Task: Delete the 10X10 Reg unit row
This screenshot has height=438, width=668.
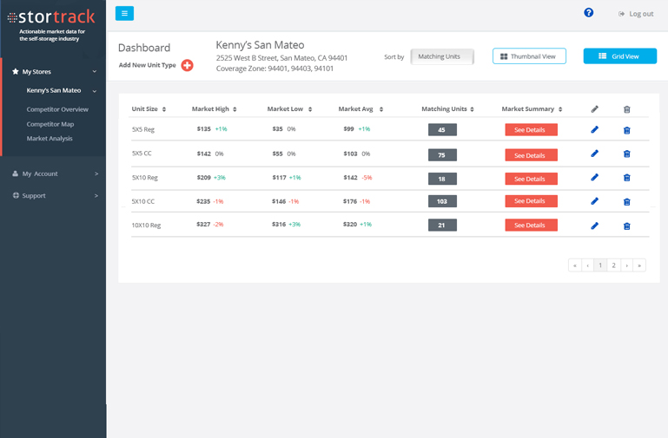Action: (626, 226)
